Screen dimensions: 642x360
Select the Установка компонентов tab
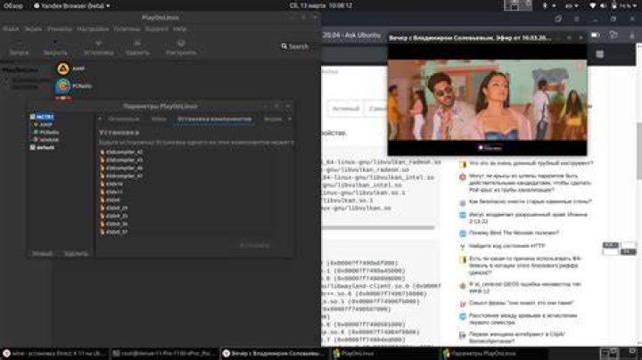click(x=215, y=119)
